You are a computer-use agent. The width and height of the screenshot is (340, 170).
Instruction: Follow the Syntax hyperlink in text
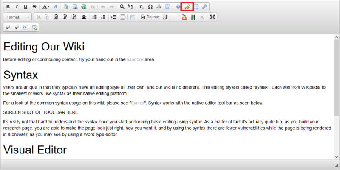[137, 103]
